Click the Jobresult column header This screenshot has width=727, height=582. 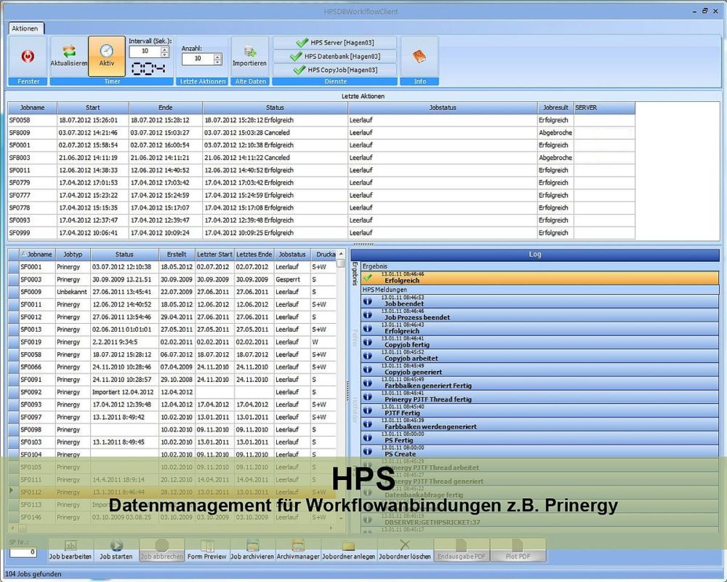(x=555, y=108)
